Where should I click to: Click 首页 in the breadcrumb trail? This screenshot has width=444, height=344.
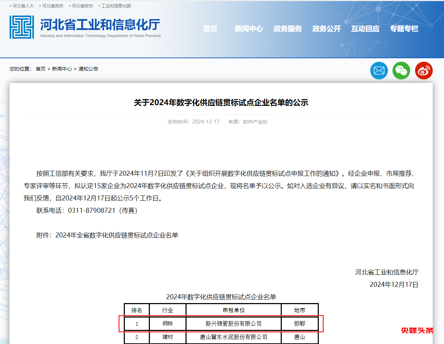pos(41,69)
